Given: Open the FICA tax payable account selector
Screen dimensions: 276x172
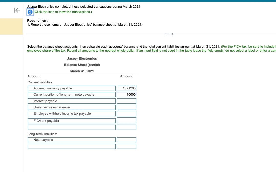Looking at the screenshot, I should click(71, 120).
